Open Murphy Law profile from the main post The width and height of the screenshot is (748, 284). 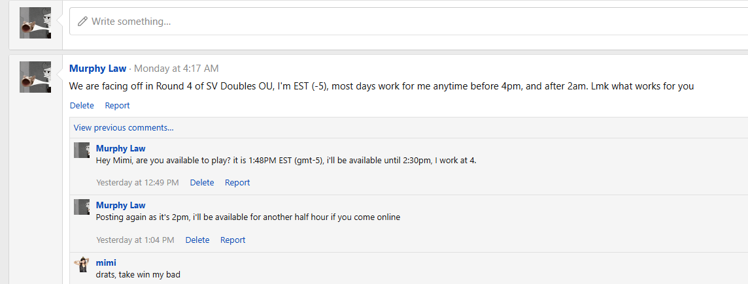(x=98, y=69)
